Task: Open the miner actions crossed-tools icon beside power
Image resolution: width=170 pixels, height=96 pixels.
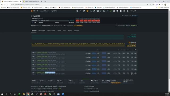Action: pos(81,11)
